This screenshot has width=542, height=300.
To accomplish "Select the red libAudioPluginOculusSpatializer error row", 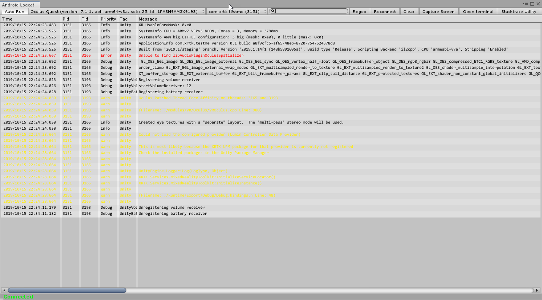I will (x=191, y=56).
